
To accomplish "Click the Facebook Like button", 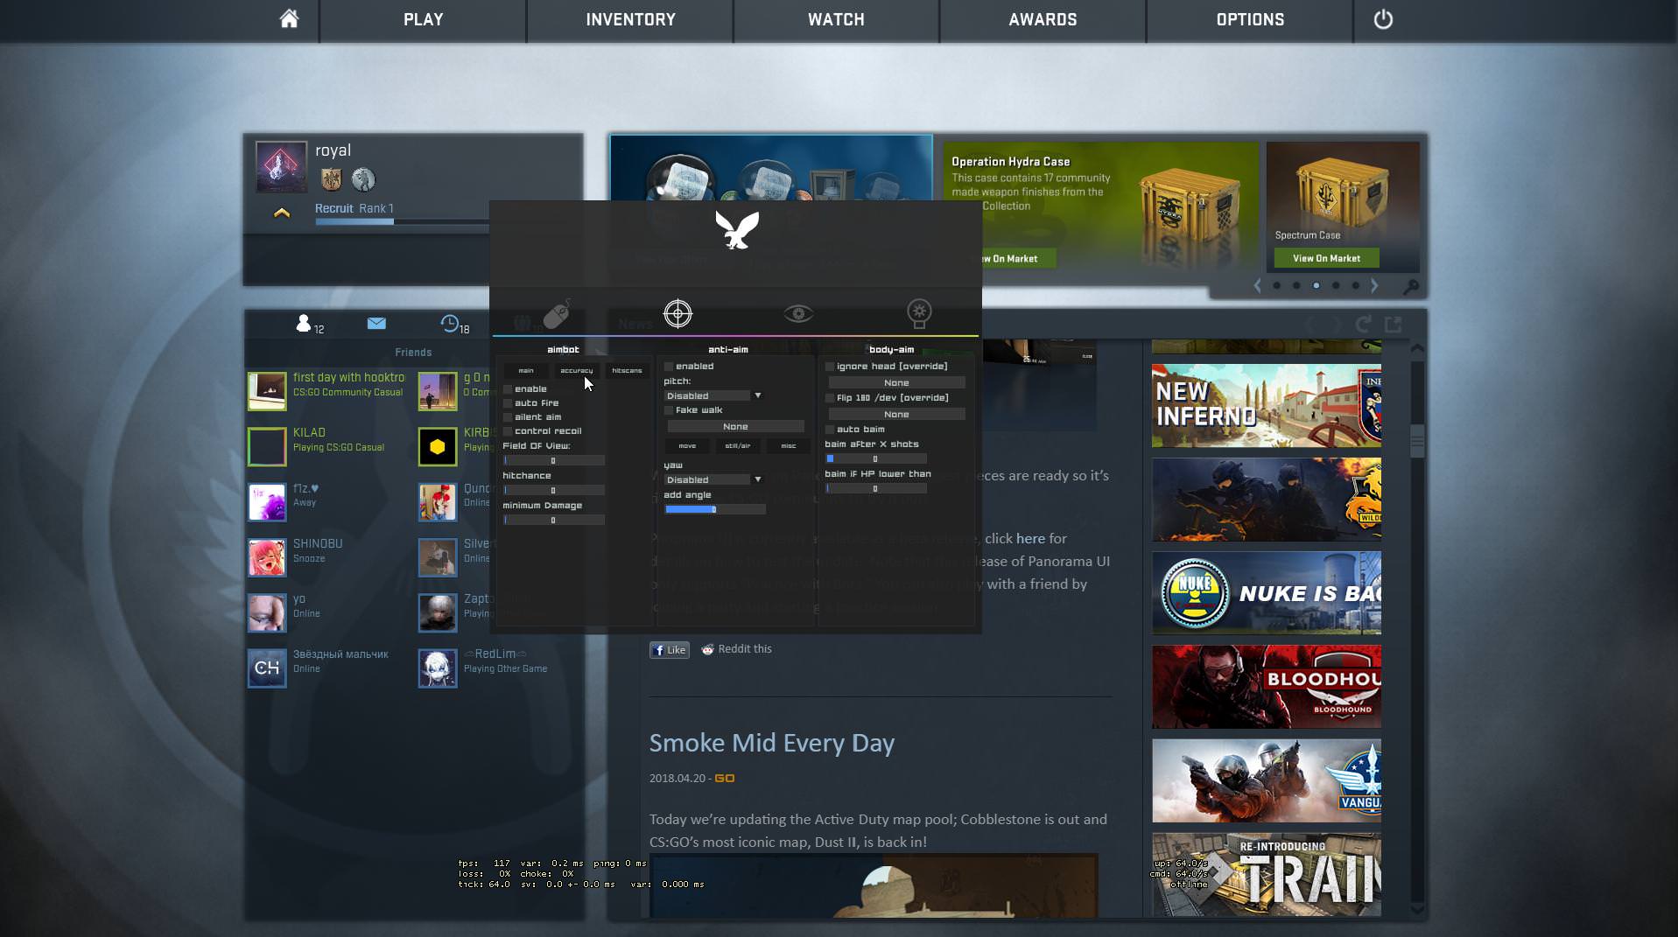I will coord(670,649).
